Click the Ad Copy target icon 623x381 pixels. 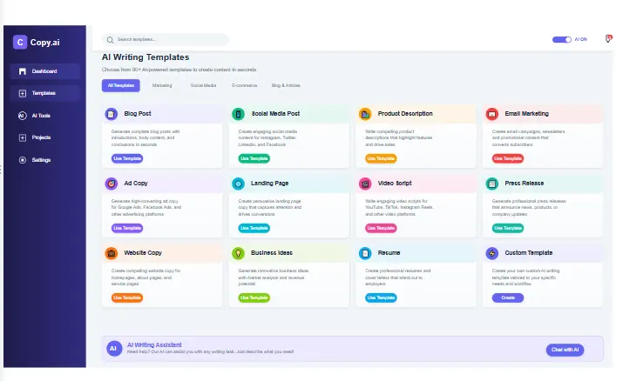112,184
